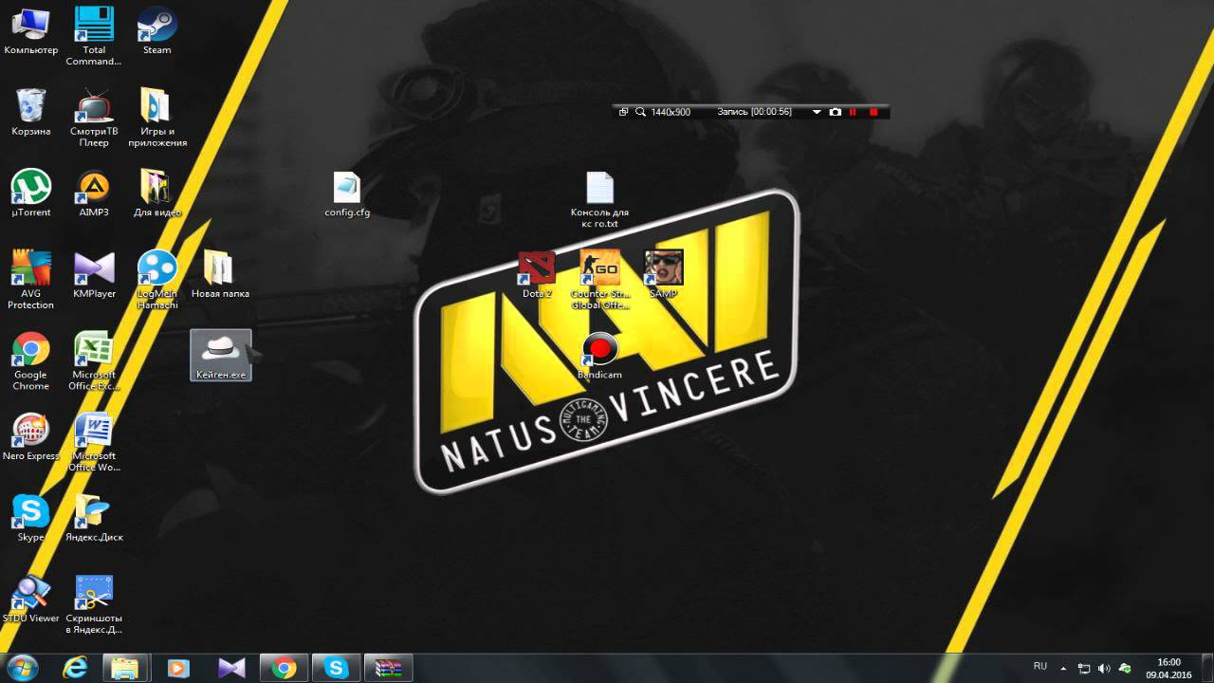Select the µTorrent desktop shortcut
This screenshot has width=1214, height=683.
click(x=30, y=194)
